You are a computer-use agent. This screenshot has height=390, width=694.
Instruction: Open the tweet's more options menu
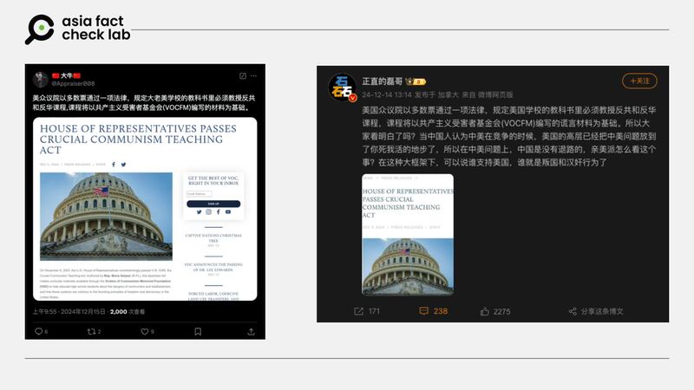[x=255, y=76]
